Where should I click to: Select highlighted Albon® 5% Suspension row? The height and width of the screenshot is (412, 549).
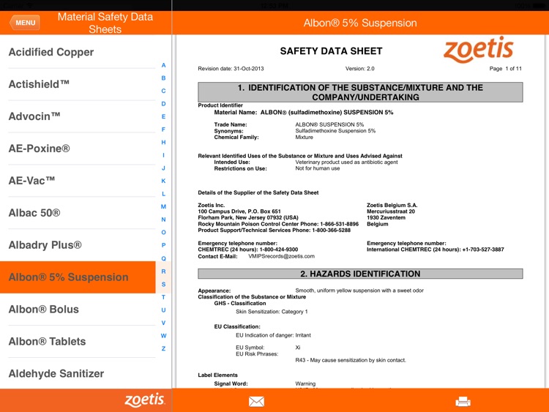(78, 277)
